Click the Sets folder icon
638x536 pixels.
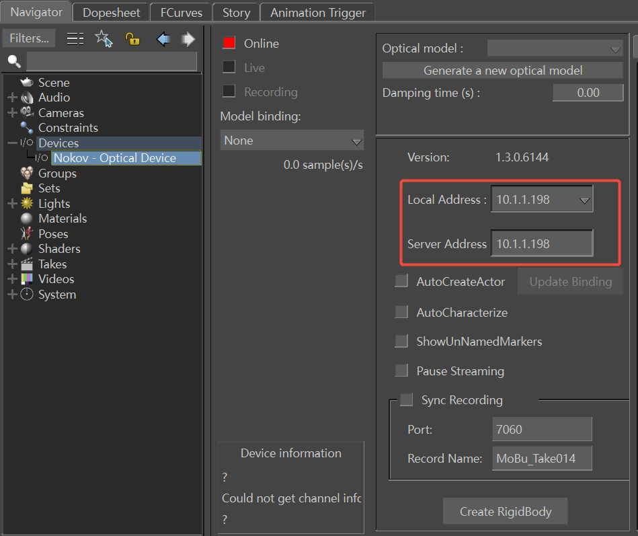click(x=27, y=188)
